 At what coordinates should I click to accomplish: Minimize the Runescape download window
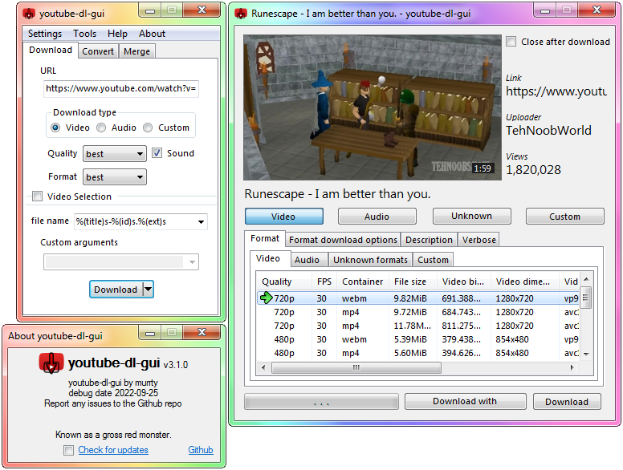[x=545, y=10]
